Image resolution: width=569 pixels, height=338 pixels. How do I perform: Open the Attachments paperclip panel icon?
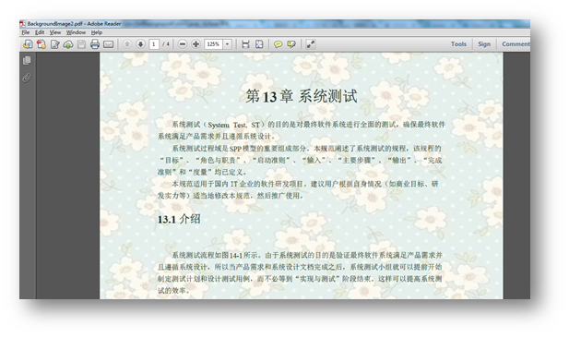click(27, 78)
